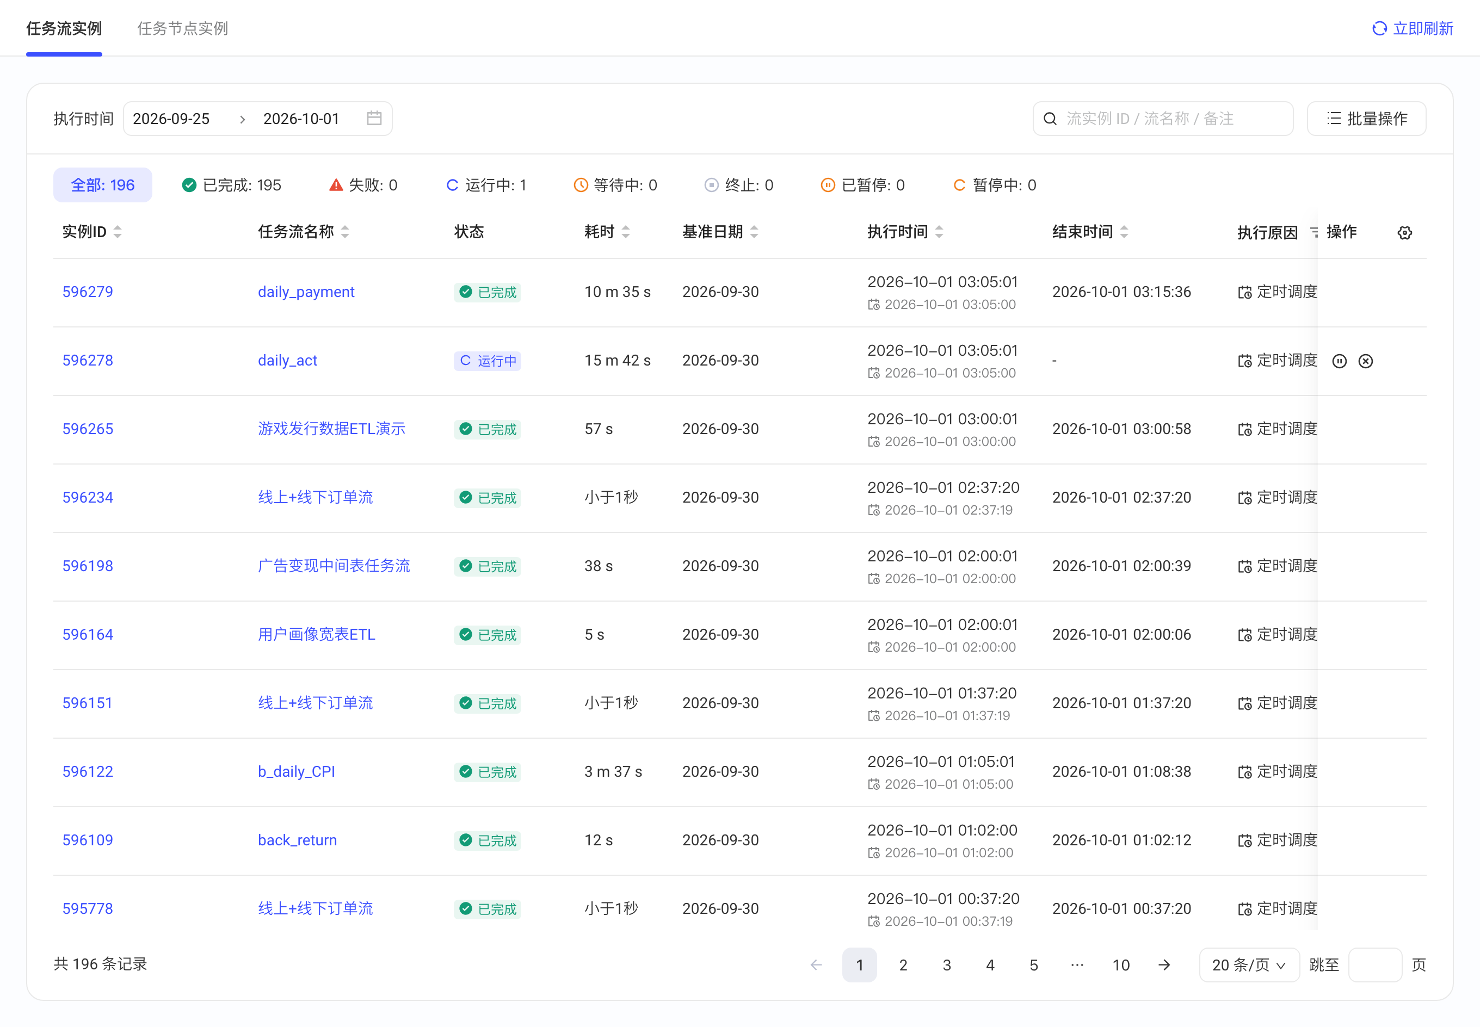This screenshot has height=1027, width=1480.
Task: Click 已完成 badge in daily_payment row
Action: 487,292
